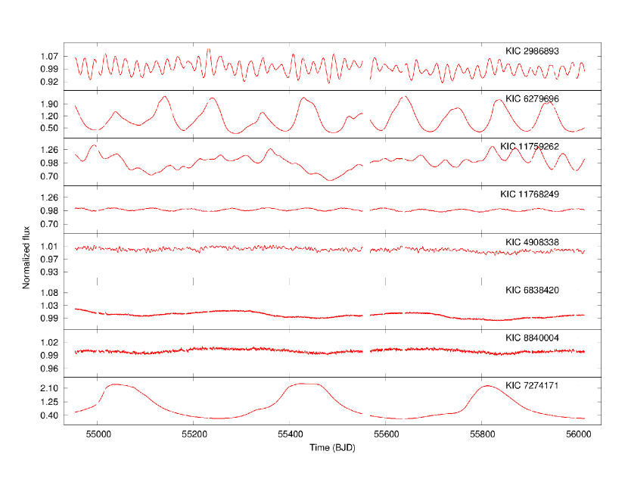
Task: Click the 1.07 y-axis tick value
Action: 49,57
